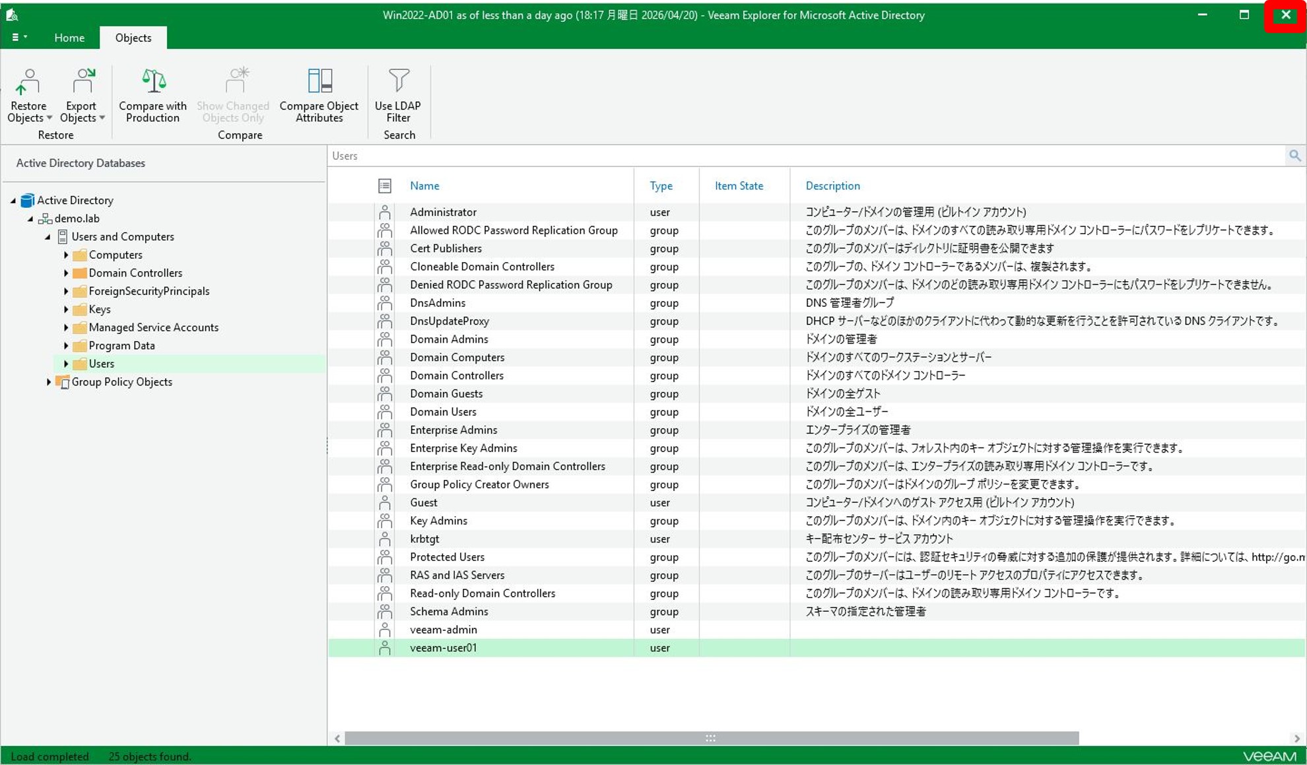
Task: Select the Objects tab
Action: tap(133, 38)
